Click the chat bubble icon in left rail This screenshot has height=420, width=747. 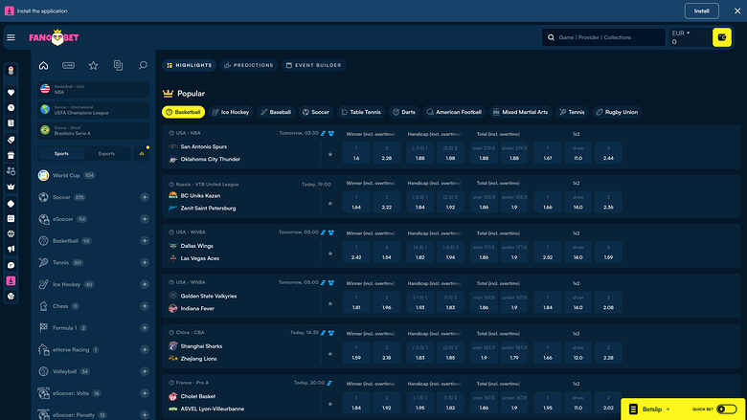pos(11,265)
